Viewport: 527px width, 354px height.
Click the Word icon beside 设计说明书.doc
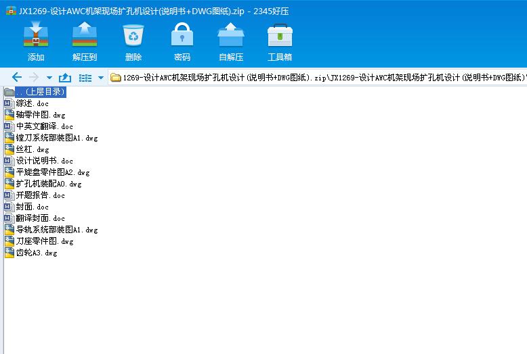[x=9, y=161]
